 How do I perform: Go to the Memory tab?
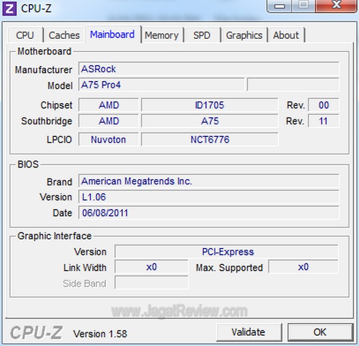162,35
